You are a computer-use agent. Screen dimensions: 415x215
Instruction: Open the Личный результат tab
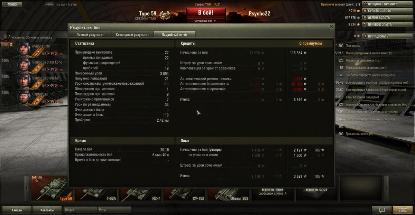(x=90, y=35)
